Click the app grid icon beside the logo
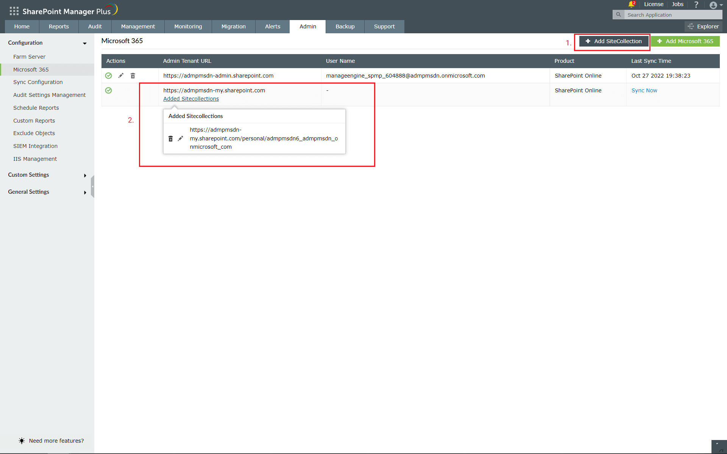This screenshot has height=454, width=727. pos(14,11)
